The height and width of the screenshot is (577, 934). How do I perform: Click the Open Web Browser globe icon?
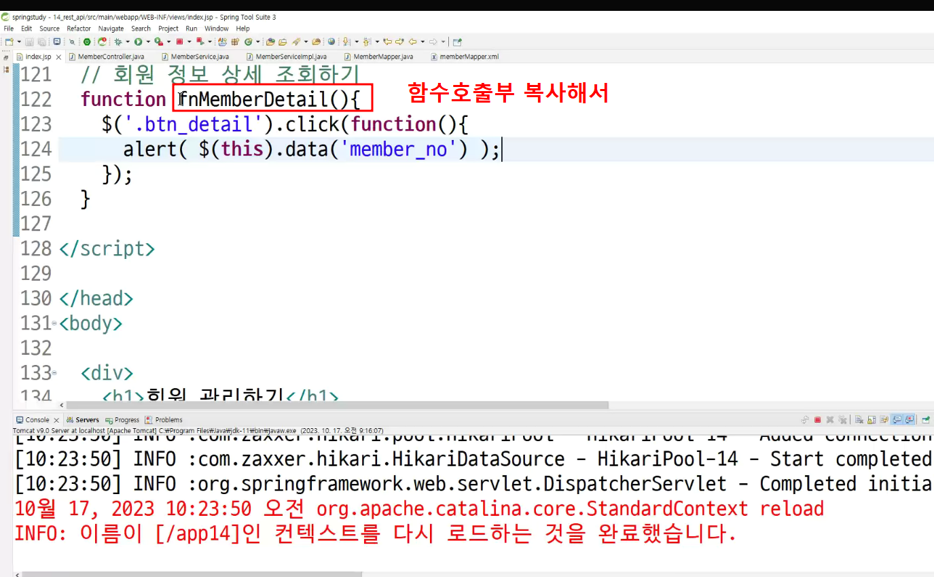331,41
